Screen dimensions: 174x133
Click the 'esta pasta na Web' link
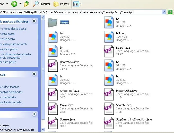[13, 44]
